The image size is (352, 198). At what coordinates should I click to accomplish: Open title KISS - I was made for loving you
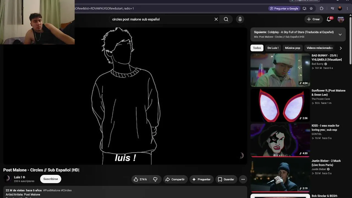coord(325,128)
